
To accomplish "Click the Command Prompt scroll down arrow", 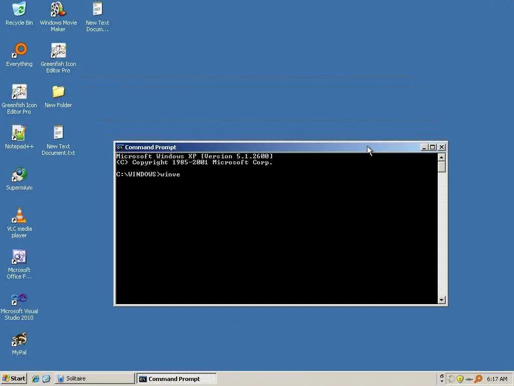I will click(442, 300).
